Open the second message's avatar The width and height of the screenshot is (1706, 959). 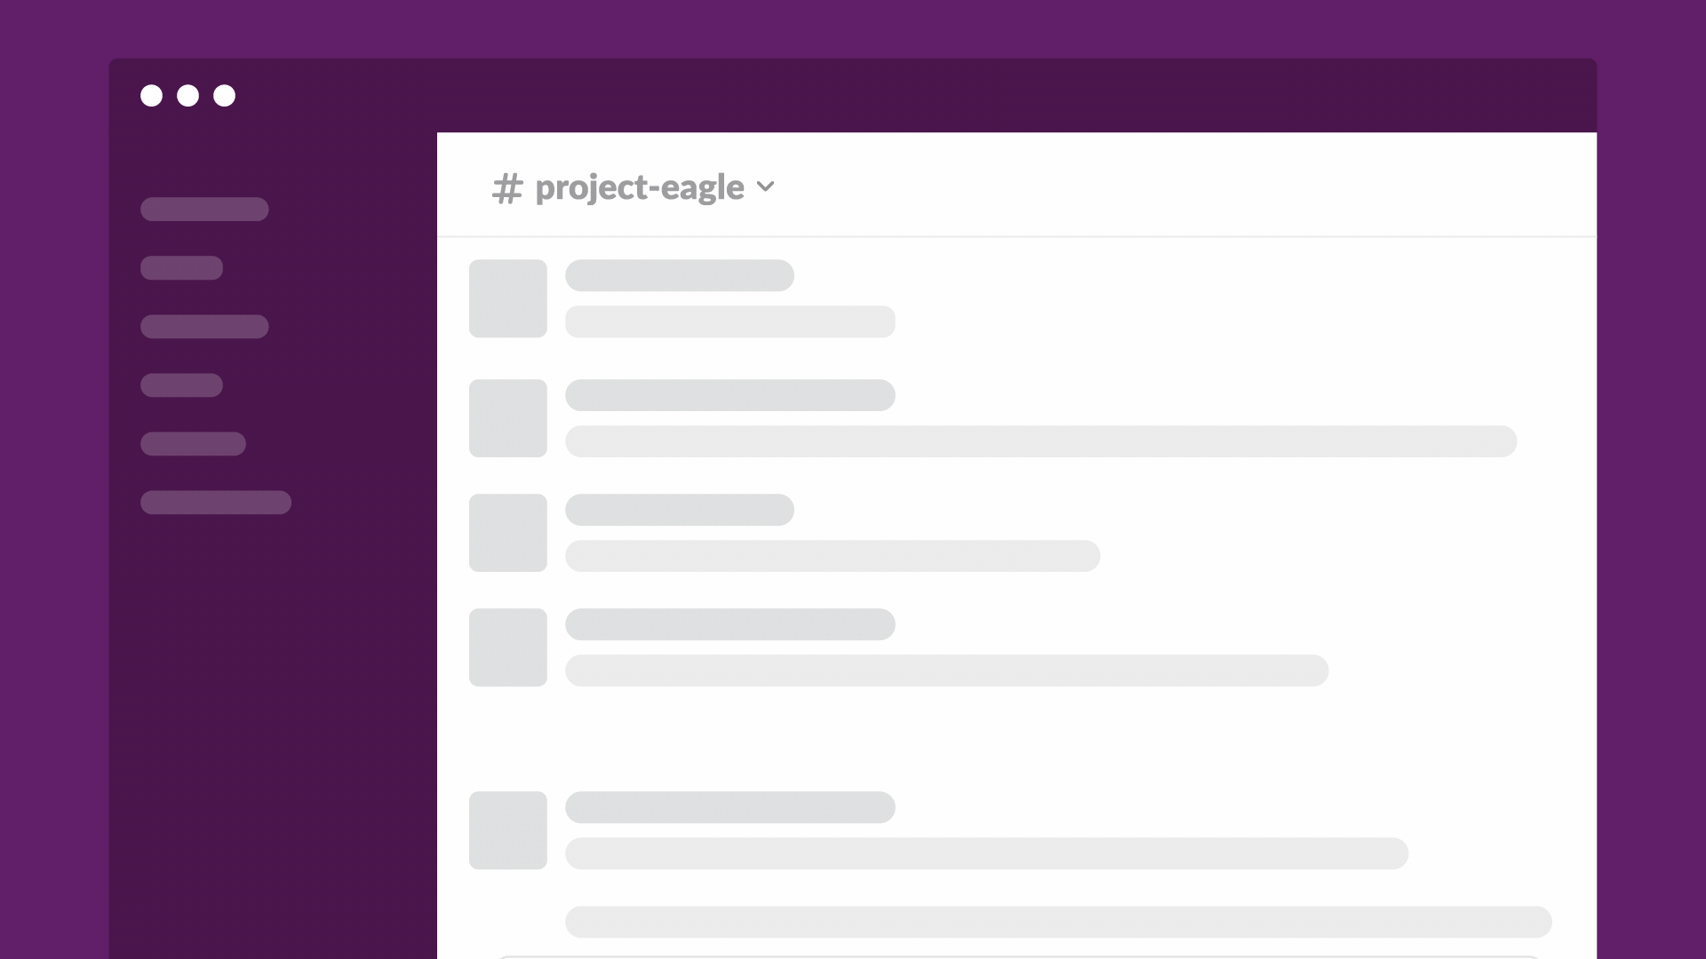coord(508,418)
